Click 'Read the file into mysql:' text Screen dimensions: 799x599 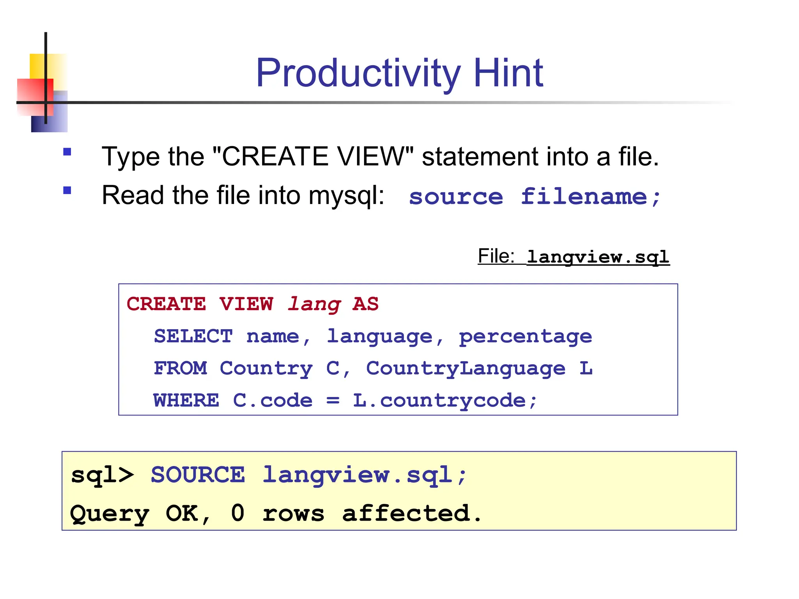pyautogui.click(x=243, y=195)
